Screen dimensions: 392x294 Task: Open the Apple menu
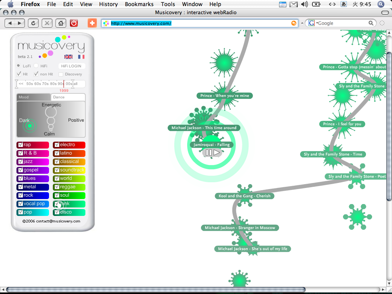[x=10, y=4]
